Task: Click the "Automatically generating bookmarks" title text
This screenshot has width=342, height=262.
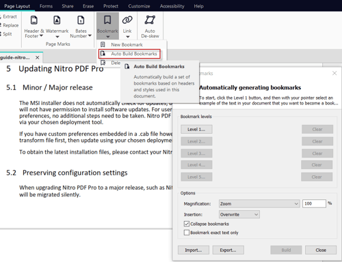Action: [250, 87]
